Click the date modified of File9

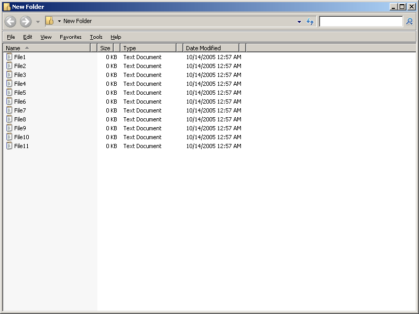pyautogui.click(x=214, y=128)
